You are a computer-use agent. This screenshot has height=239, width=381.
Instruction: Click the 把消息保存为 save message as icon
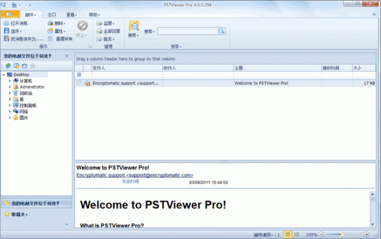[x=6, y=38]
